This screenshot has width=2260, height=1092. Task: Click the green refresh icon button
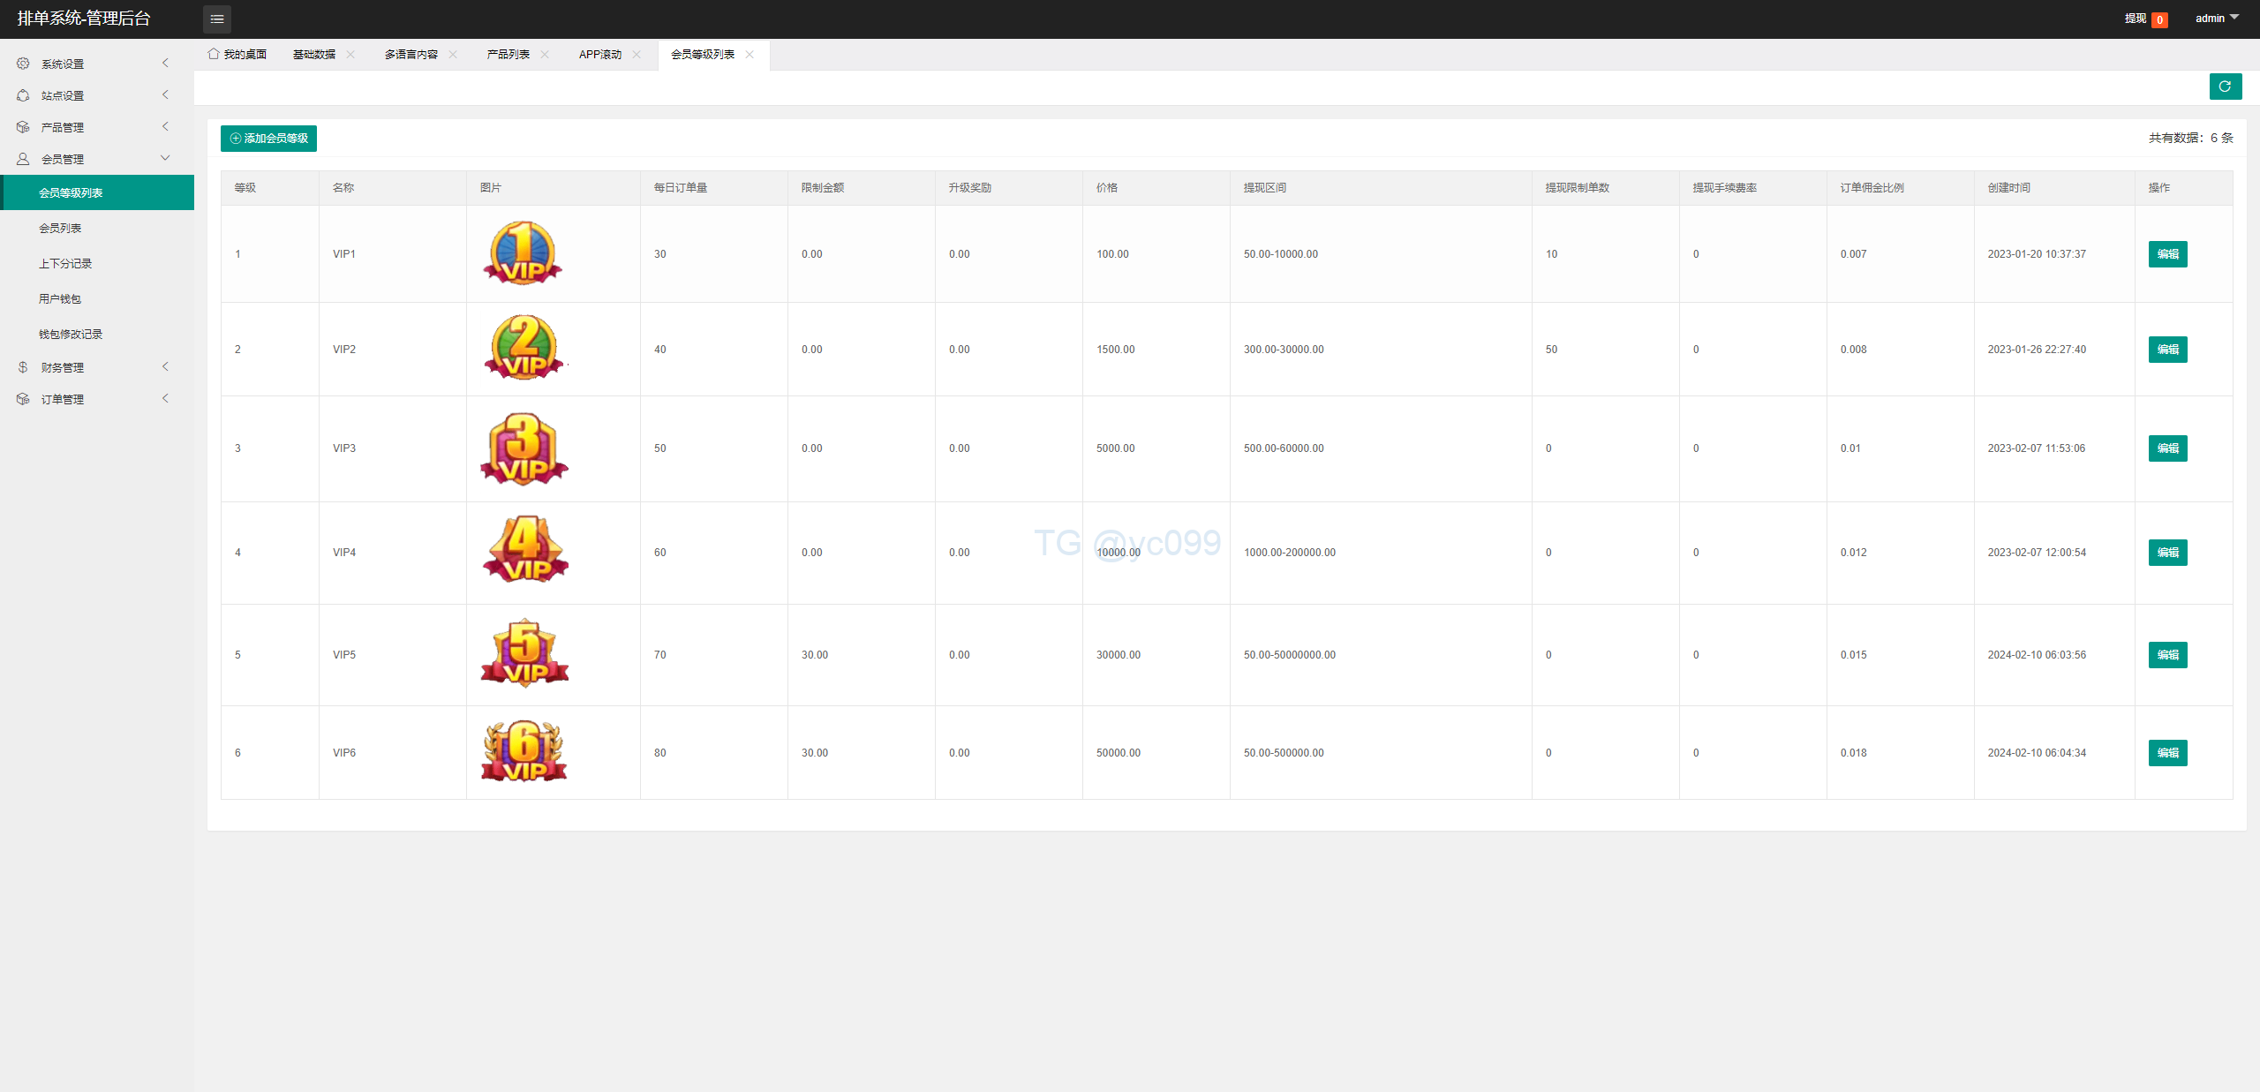tap(2225, 87)
